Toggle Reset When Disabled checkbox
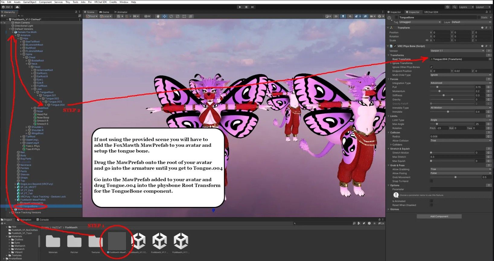Viewport: 494px width, 261px height. pos(431,205)
